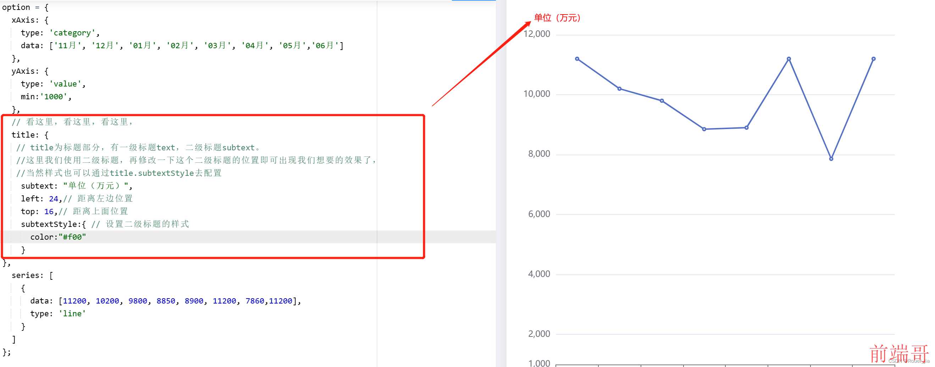Click the 'yAxis: {' code line

tap(30, 71)
